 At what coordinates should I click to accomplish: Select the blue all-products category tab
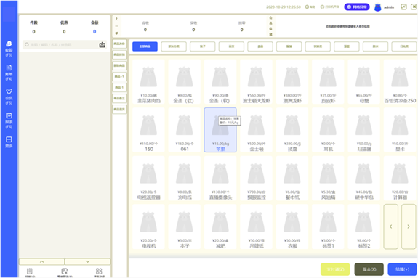145,46
